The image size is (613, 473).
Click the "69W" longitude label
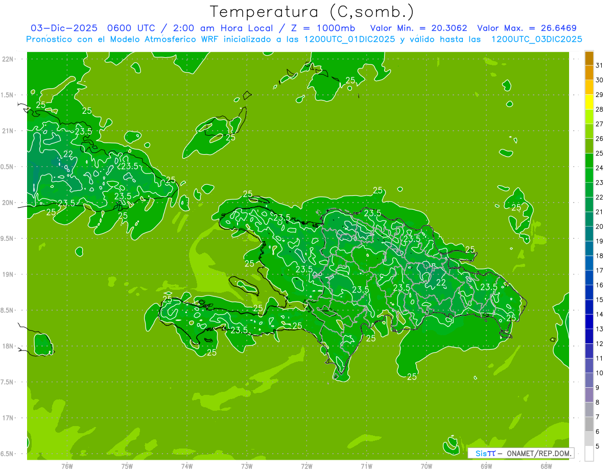[x=486, y=466]
